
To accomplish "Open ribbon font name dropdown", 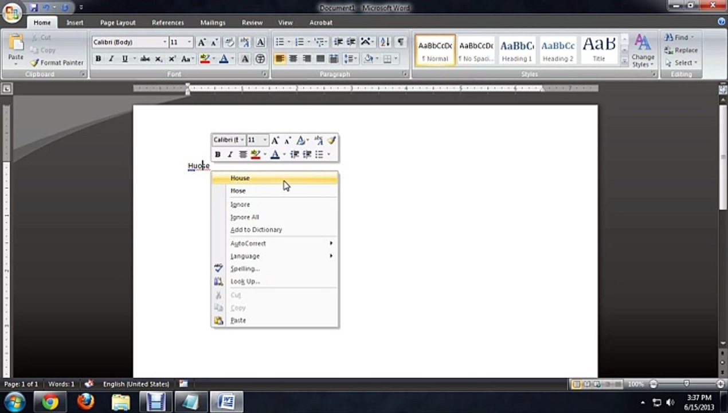I will pyautogui.click(x=165, y=42).
